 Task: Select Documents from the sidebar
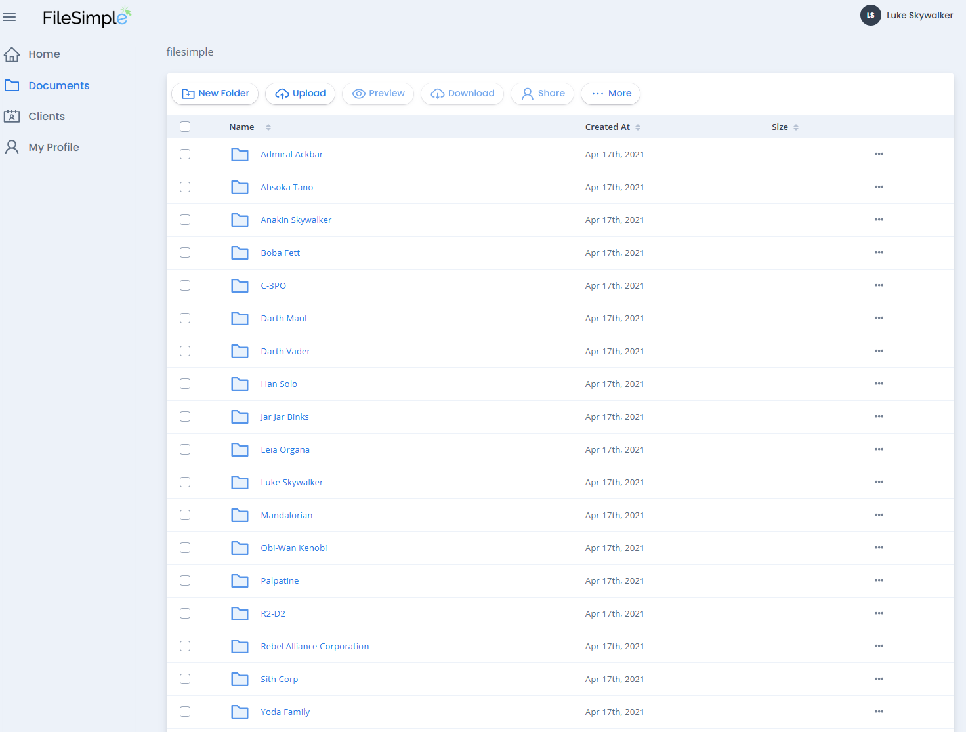point(59,85)
